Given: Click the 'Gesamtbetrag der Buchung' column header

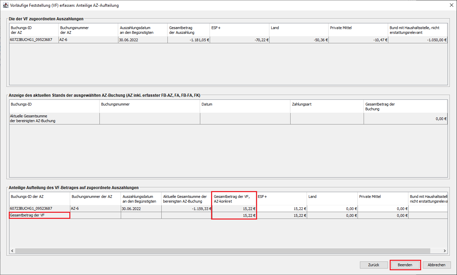Looking at the screenshot, I should point(406,107).
